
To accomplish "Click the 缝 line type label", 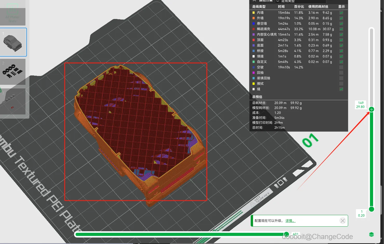I will [259, 89].
